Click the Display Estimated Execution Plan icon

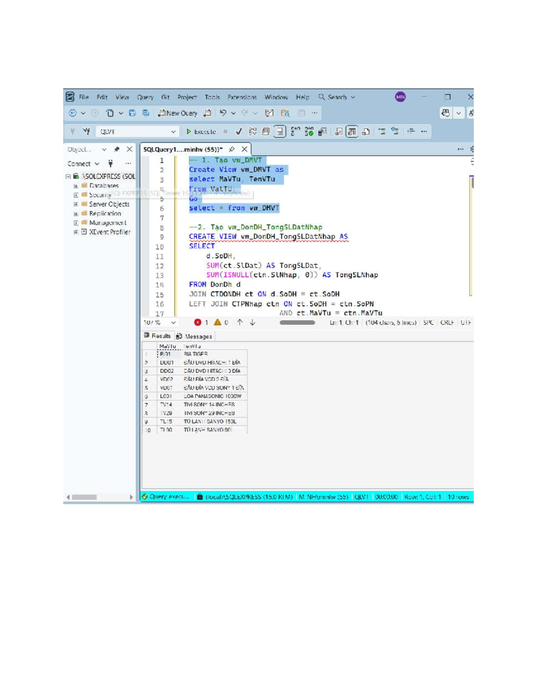tap(252, 132)
